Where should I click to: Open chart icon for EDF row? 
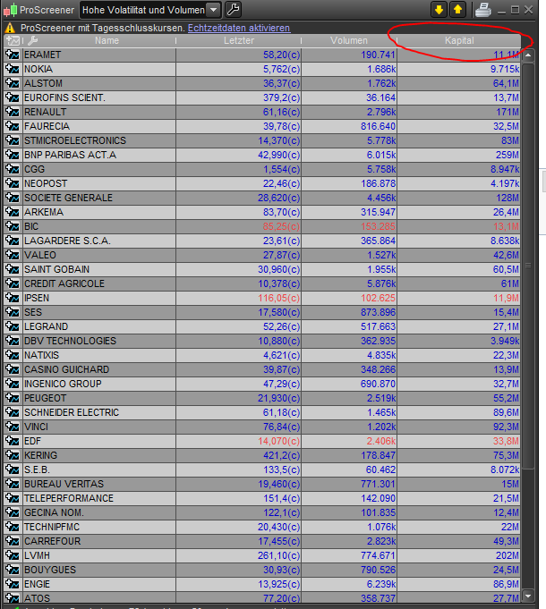pyautogui.click(x=13, y=441)
